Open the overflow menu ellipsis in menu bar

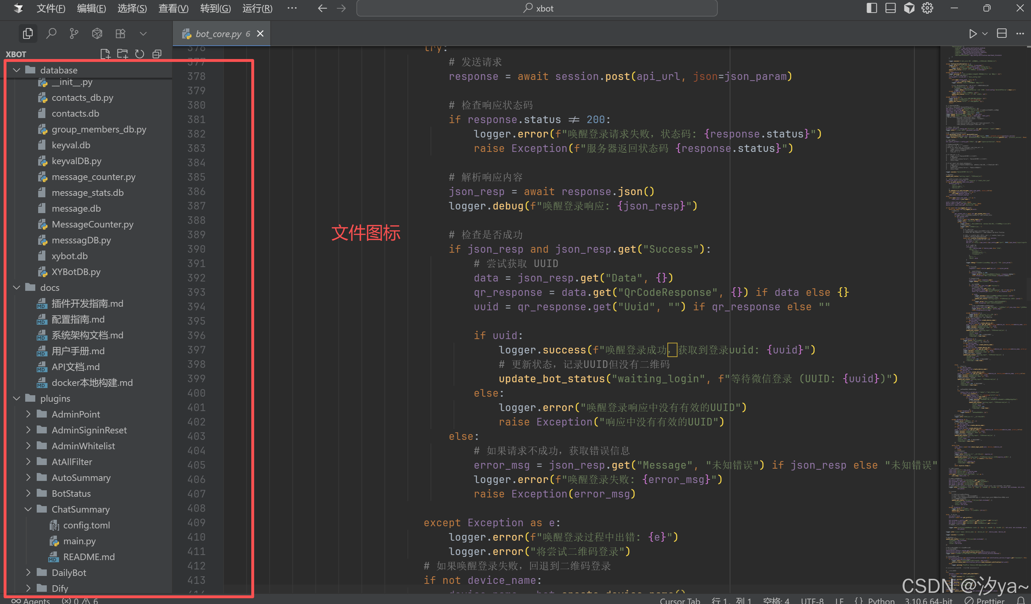pos(292,8)
